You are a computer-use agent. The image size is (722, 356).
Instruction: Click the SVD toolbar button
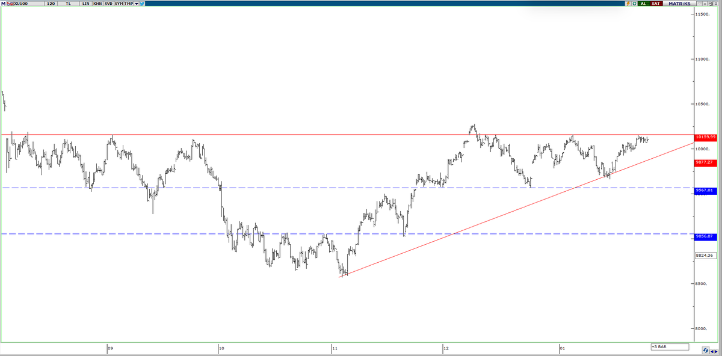point(108,4)
